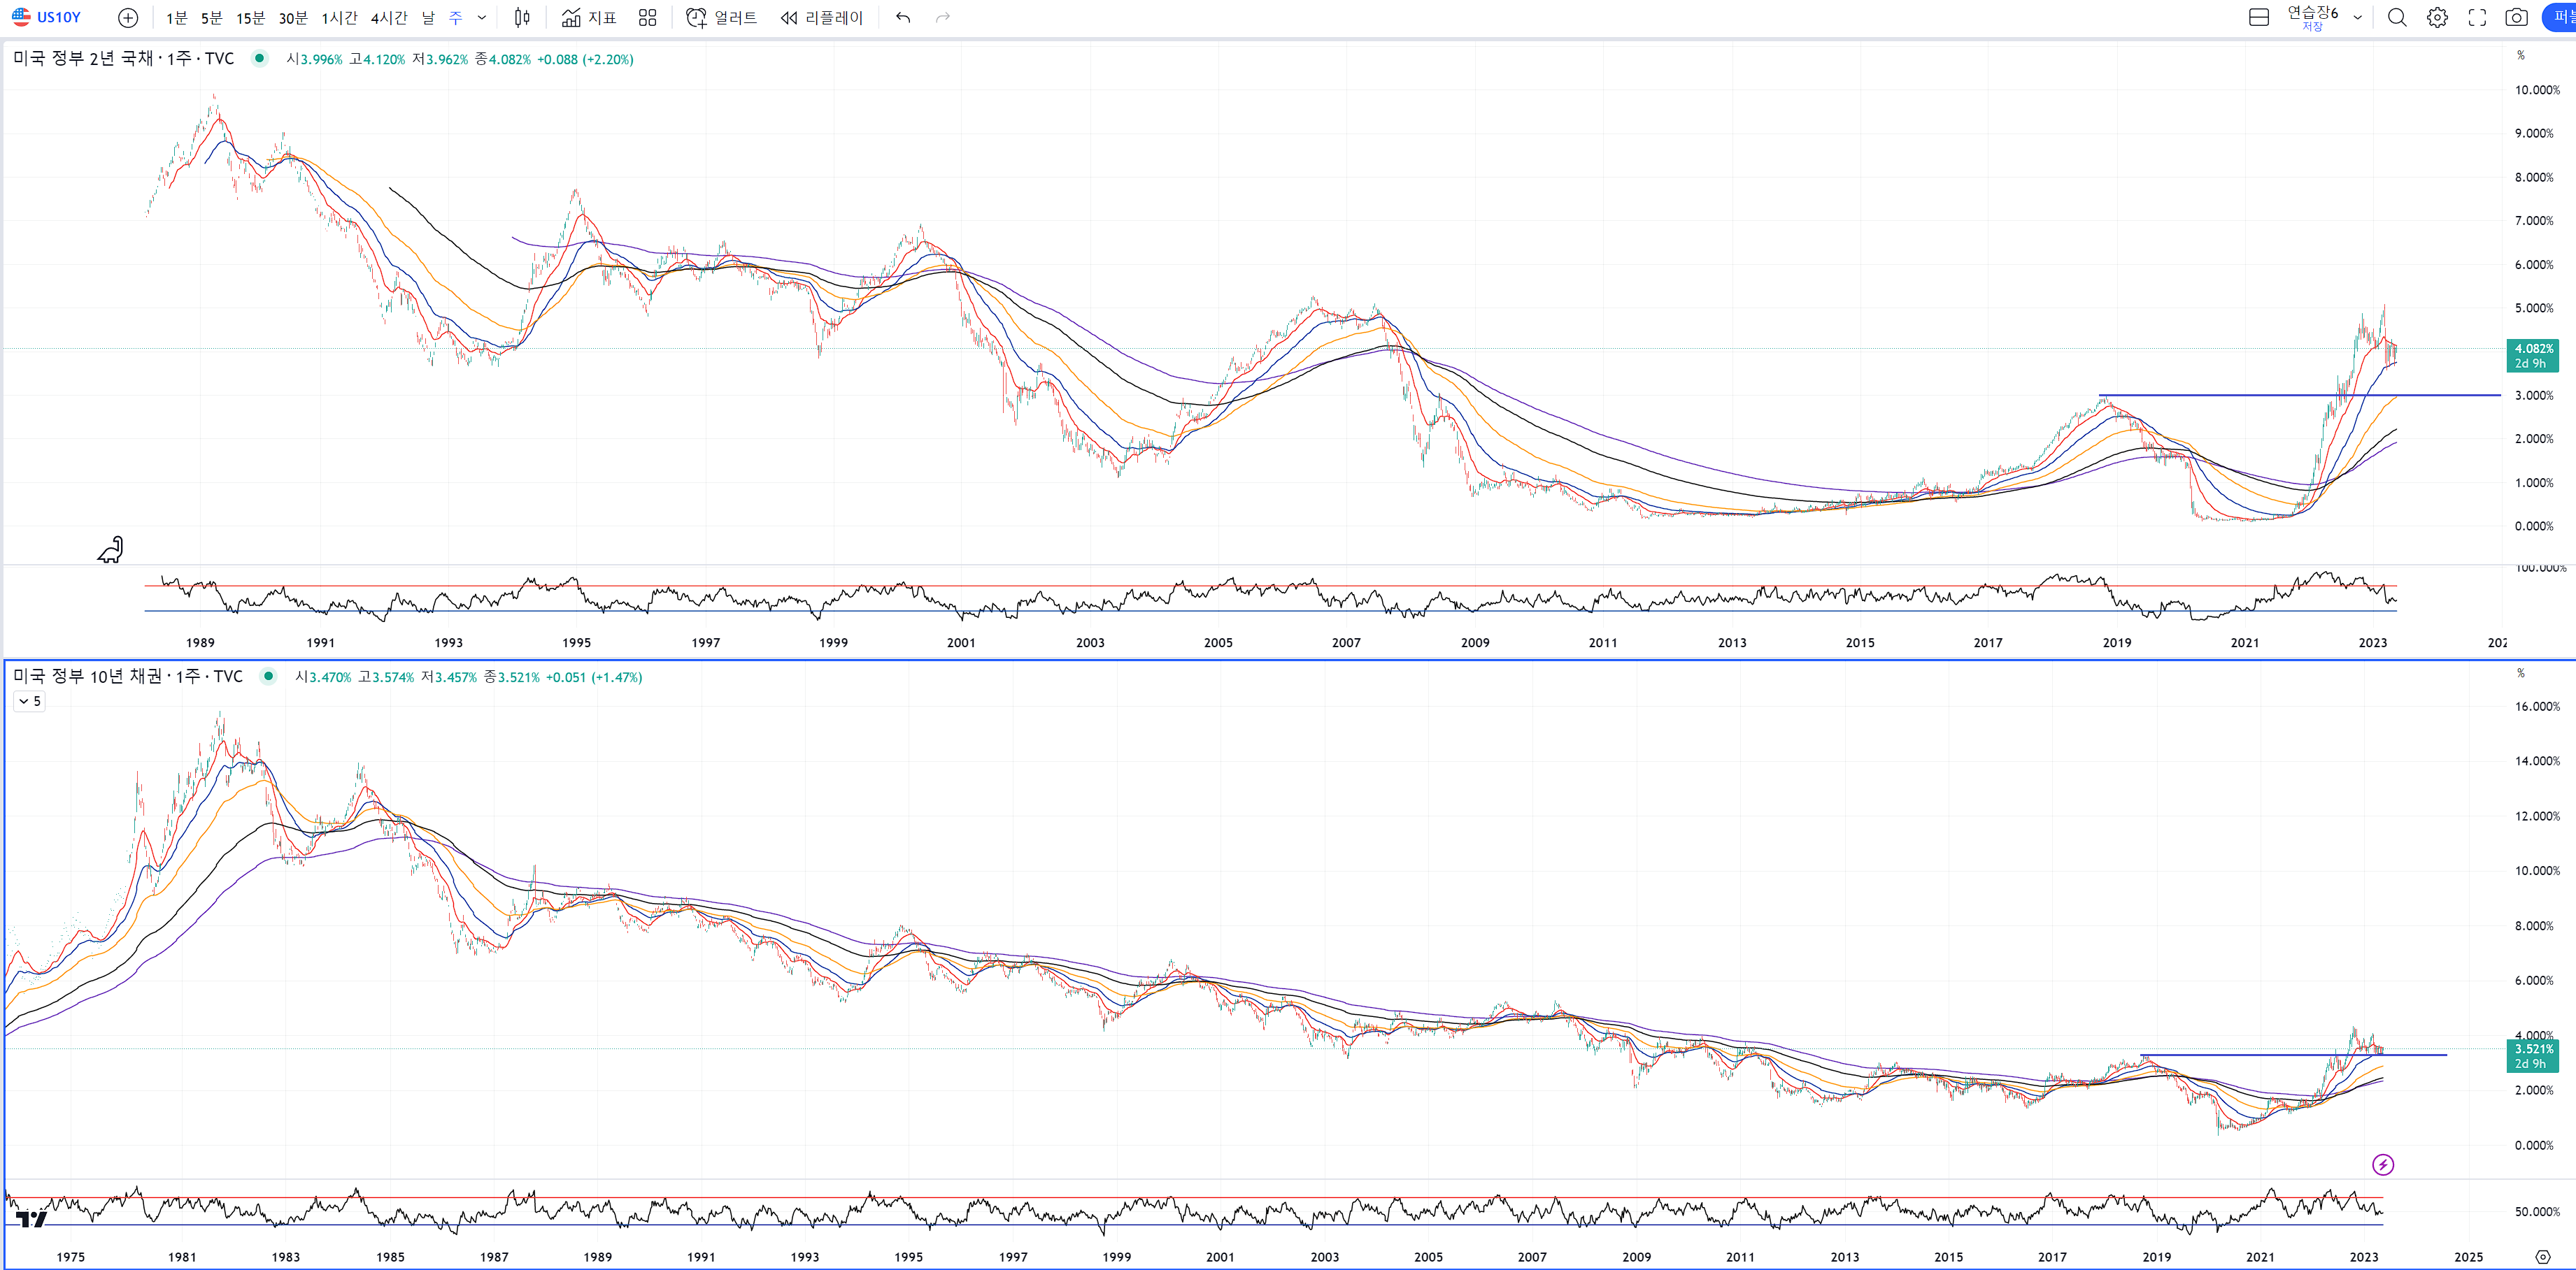
Task: Open quick search magnifier
Action: tap(2397, 17)
